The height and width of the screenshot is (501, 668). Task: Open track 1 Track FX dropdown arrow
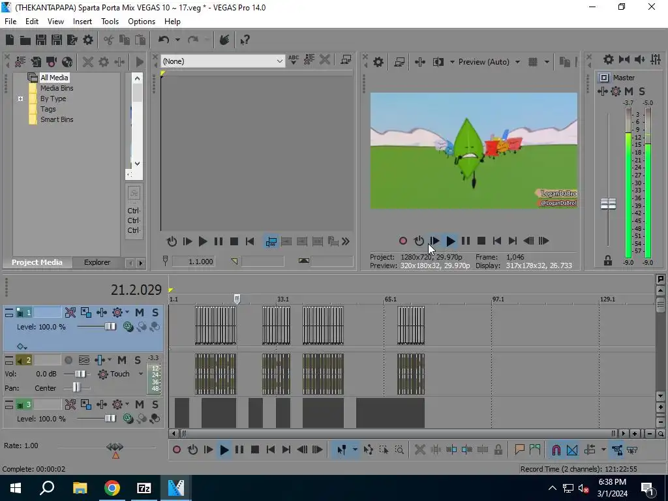pos(127,312)
